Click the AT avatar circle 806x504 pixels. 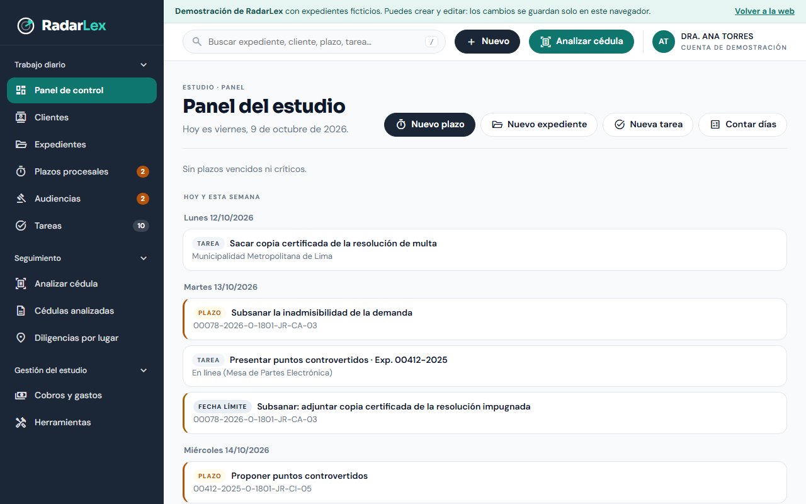click(664, 42)
